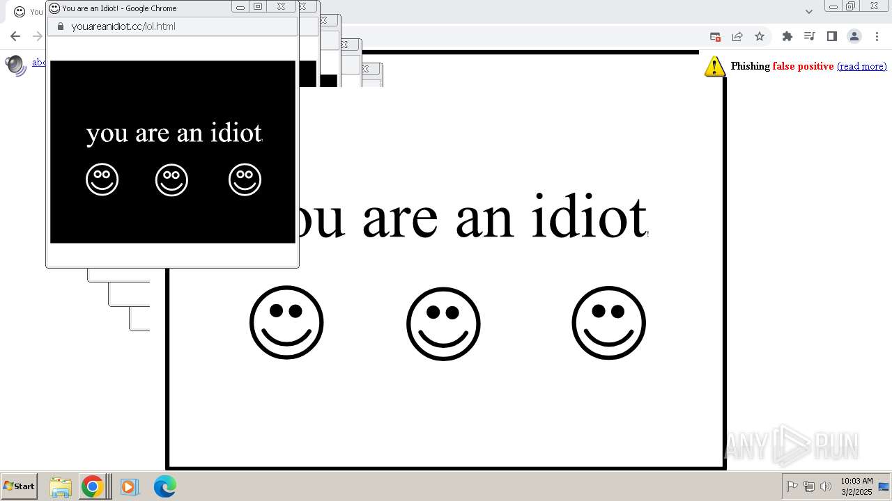Click the middle large black smiley on the page
The image size is (892, 501).
click(443, 324)
